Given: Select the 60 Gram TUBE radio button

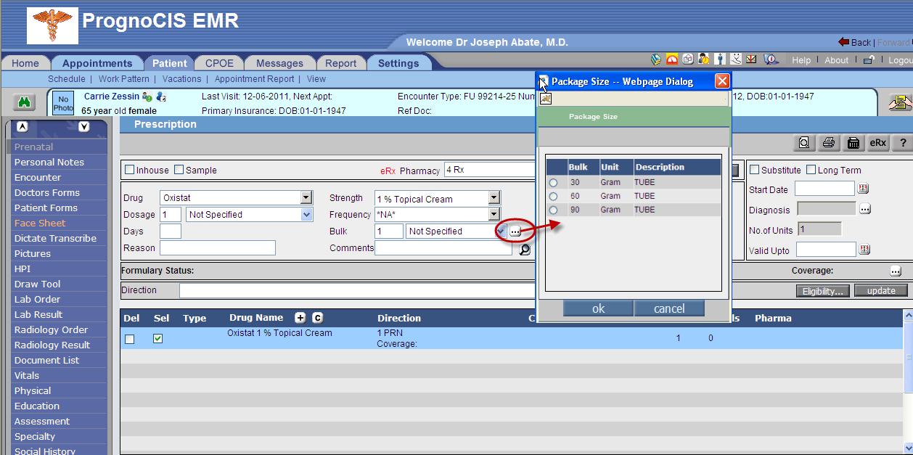Looking at the screenshot, I should point(553,197).
